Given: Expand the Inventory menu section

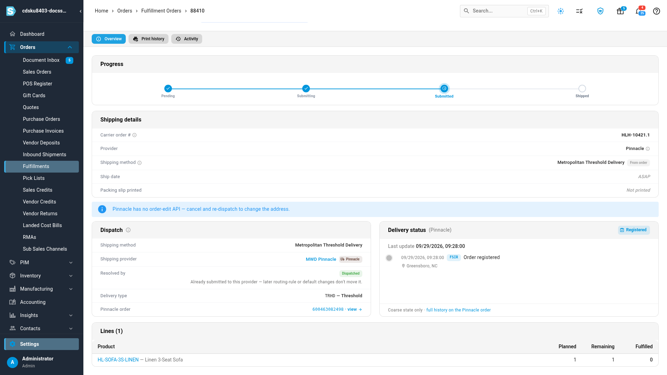Looking at the screenshot, I should [x=71, y=276].
